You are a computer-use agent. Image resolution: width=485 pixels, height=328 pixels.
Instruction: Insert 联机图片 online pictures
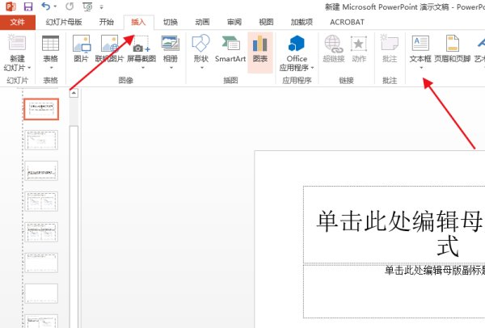pyautogui.click(x=109, y=44)
